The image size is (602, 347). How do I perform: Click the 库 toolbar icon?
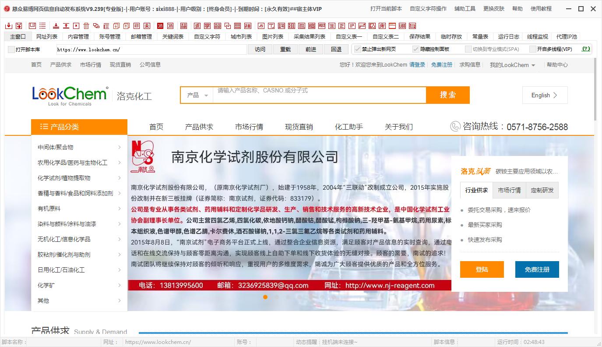(x=382, y=26)
